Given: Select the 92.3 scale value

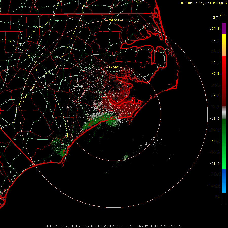Looking at the screenshot, I should pyautogui.click(x=216, y=40).
